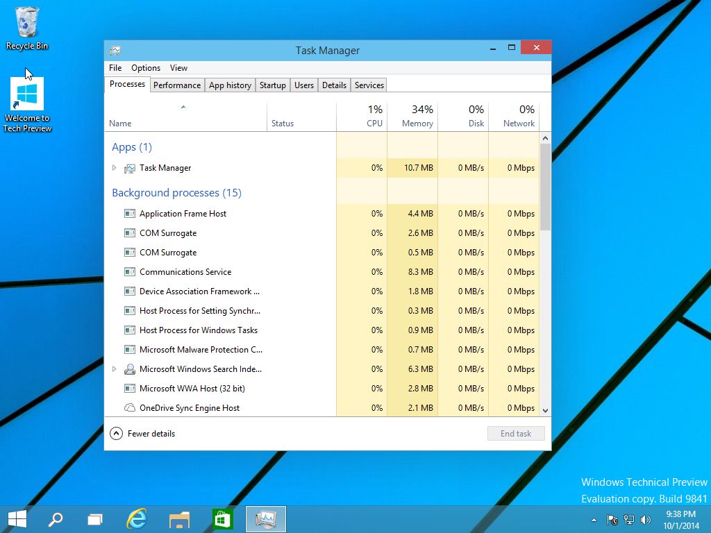Click Host Process for Windows Tasks icon

pyautogui.click(x=130, y=330)
